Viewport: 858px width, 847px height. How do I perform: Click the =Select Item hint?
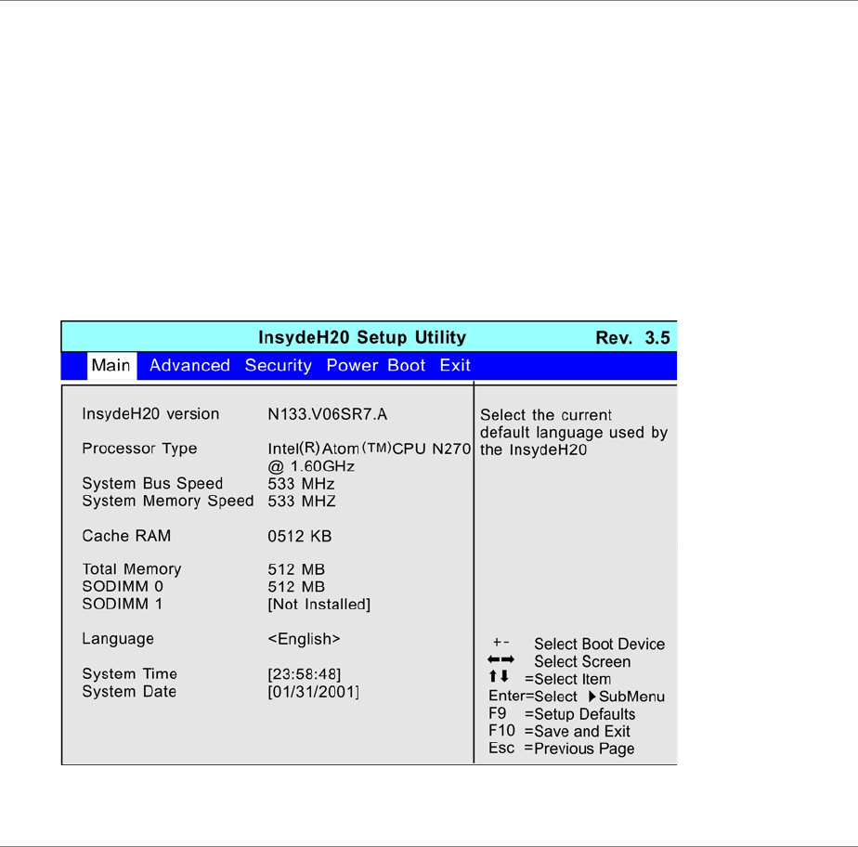pos(567,679)
